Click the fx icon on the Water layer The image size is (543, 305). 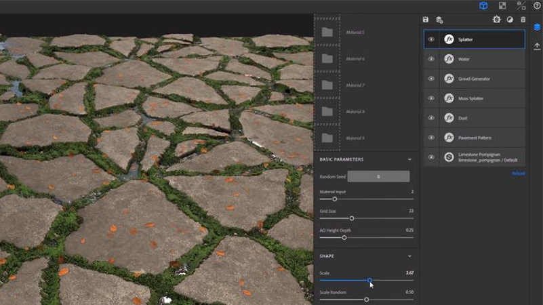(x=449, y=59)
